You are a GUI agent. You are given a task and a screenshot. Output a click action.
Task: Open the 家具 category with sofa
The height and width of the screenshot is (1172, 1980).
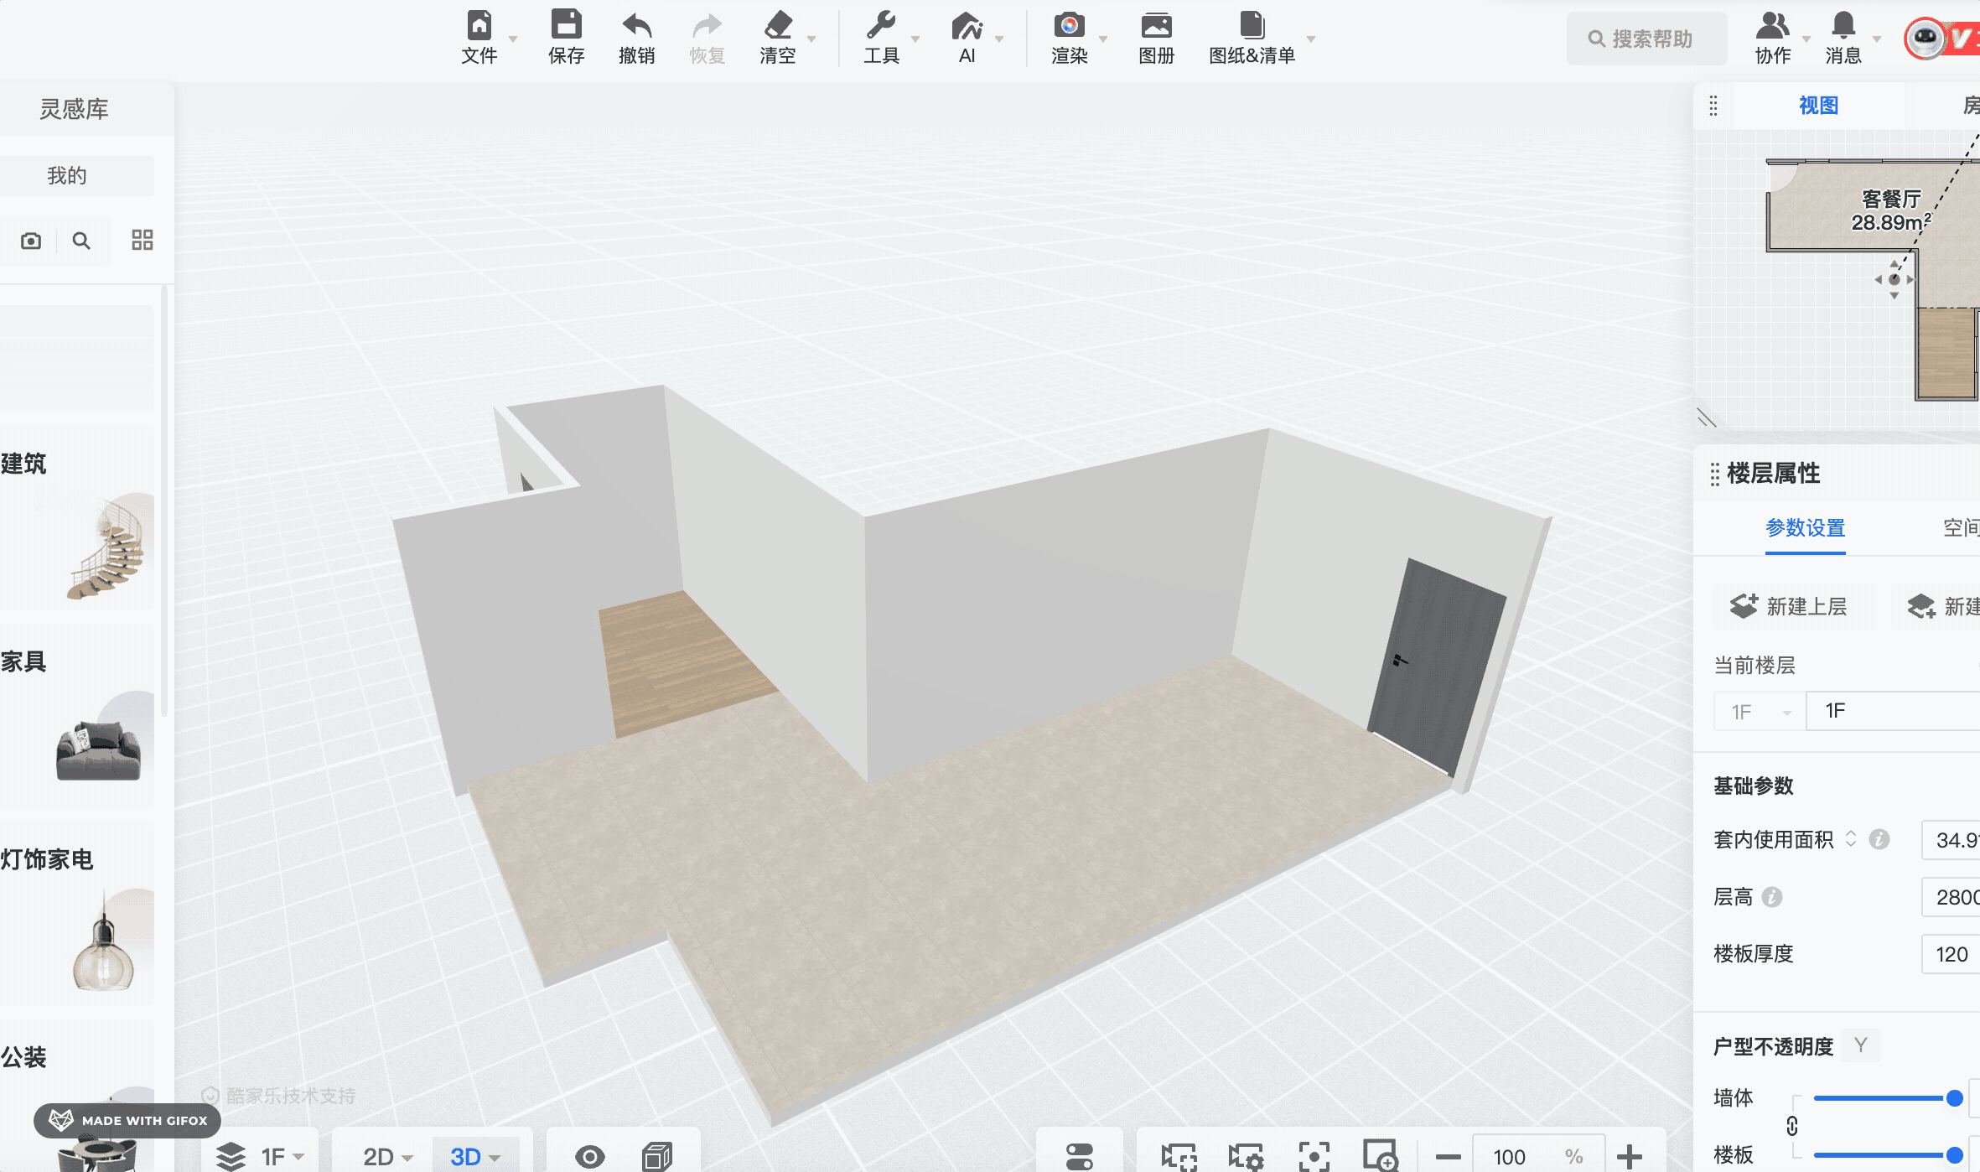(x=77, y=718)
